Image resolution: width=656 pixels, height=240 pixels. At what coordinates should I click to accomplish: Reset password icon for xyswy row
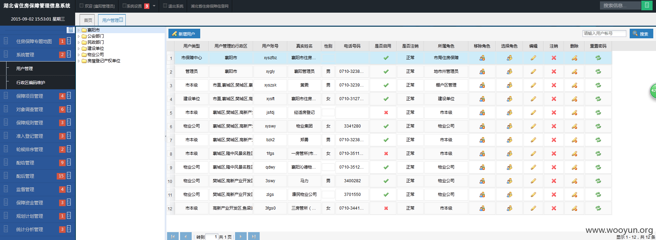point(598,126)
